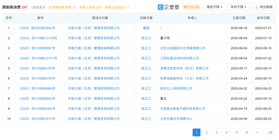The width and height of the screenshot is (279, 140).
Task: Open case (2020)京0108执6969号
Action: [37, 89]
